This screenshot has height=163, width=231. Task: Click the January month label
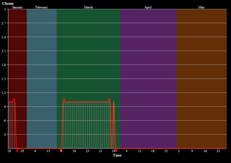click(x=17, y=7)
